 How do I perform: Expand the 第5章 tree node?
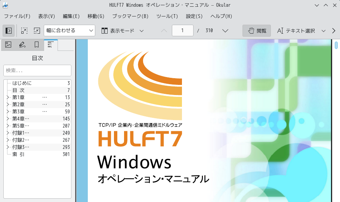click(x=7, y=126)
